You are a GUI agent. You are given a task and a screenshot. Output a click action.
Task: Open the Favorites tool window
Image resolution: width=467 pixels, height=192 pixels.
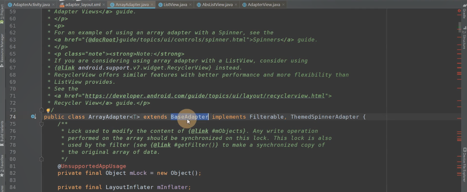pyautogui.click(x=2, y=166)
